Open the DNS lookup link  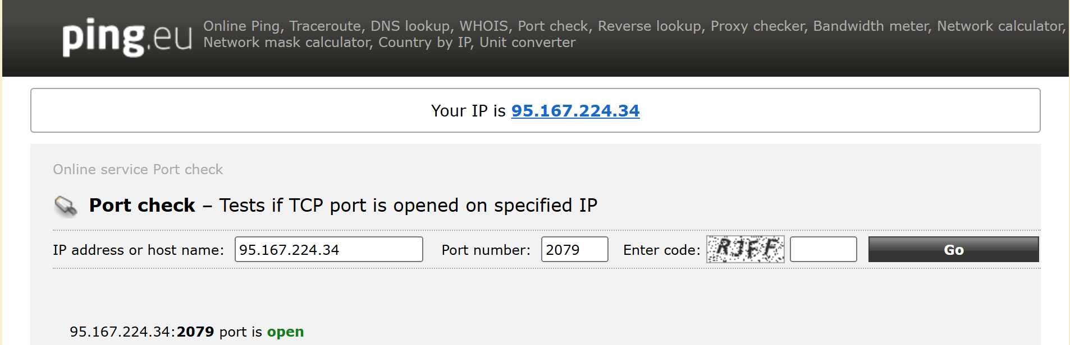coord(410,26)
